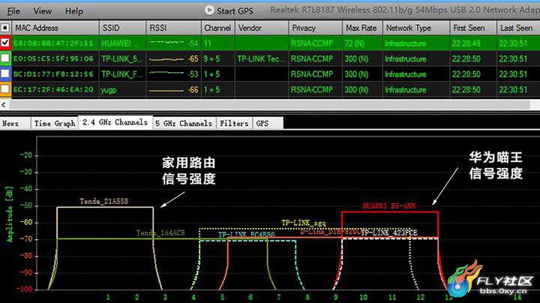Screen dimensions: 540x303
Task: Sort by Vendor column header
Action: [x=262, y=28]
